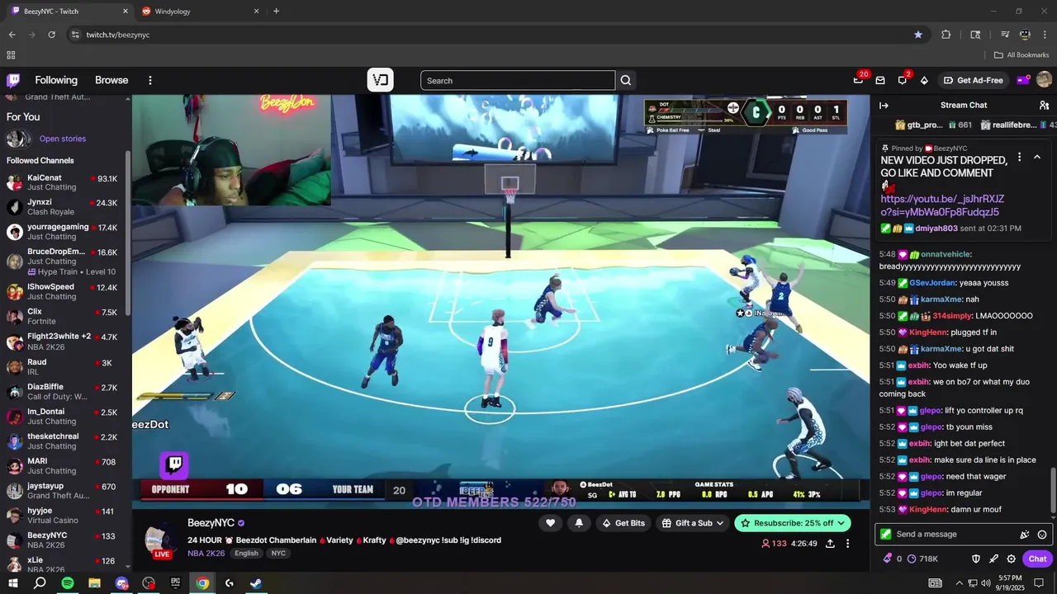Go to the Twitch home logo
This screenshot has height=594, width=1057.
pos(13,80)
